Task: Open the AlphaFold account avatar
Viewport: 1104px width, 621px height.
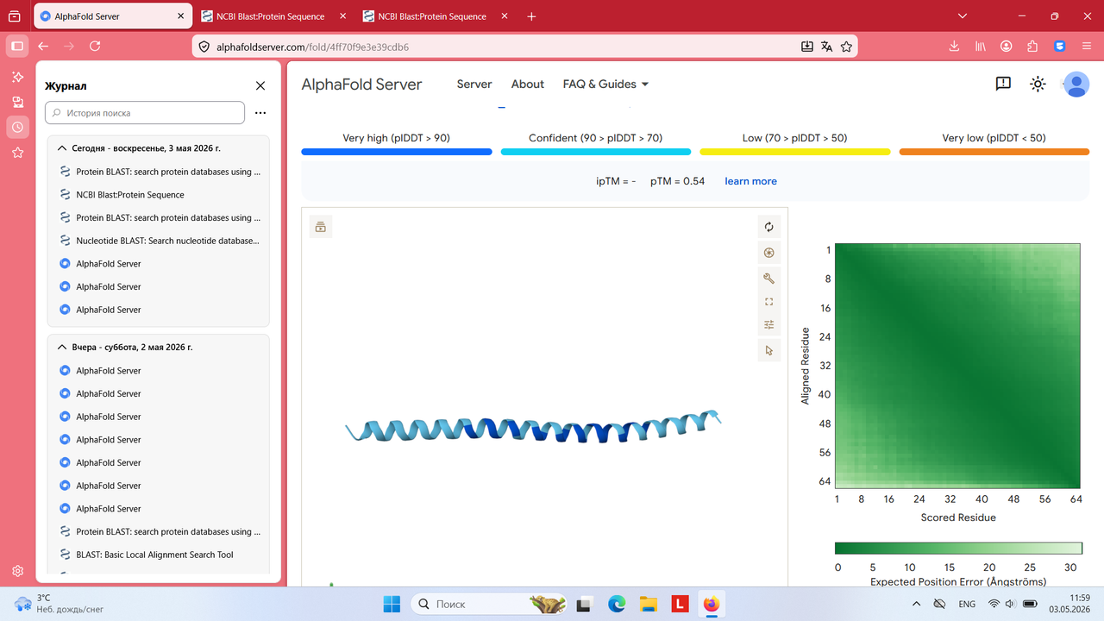Action: (1076, 84)
